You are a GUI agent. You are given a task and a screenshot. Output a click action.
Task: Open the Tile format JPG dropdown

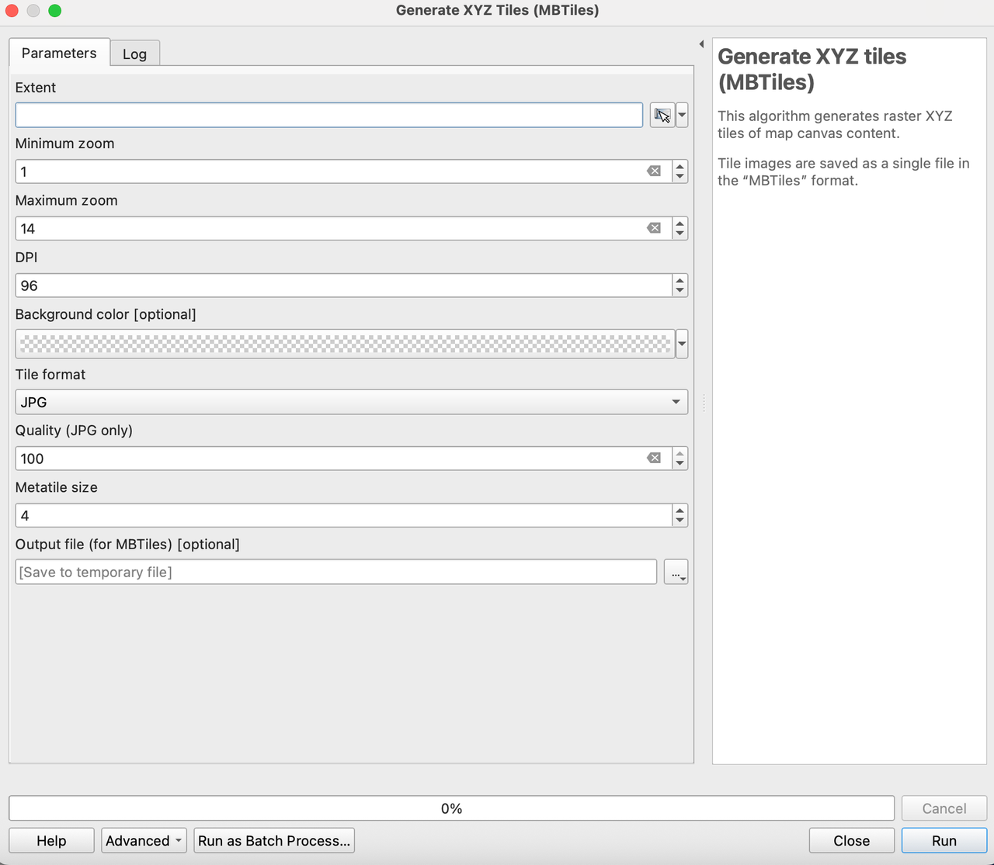click(x=351, y=402)
